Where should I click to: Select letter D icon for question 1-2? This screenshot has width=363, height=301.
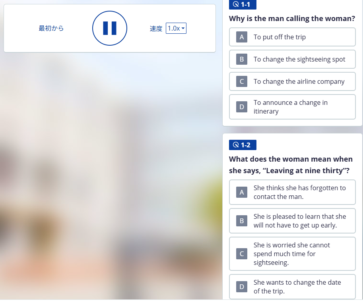(x=242, y=287)
